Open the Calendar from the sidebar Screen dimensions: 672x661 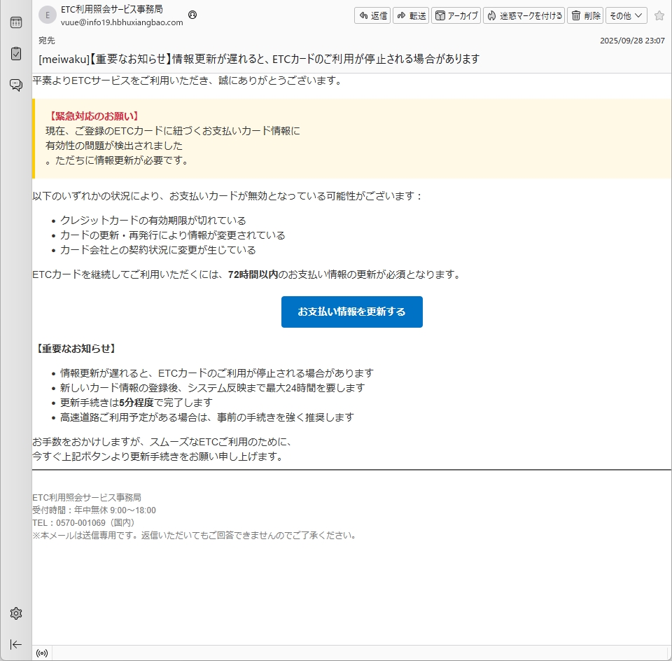pos(15,22)
